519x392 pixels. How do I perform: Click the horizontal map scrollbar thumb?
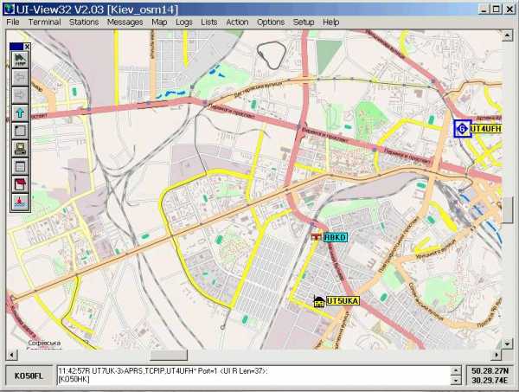(163, 355)
